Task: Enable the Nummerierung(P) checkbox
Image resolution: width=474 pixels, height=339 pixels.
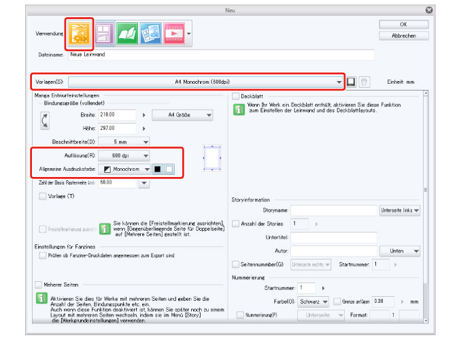Action: (240, 314)
